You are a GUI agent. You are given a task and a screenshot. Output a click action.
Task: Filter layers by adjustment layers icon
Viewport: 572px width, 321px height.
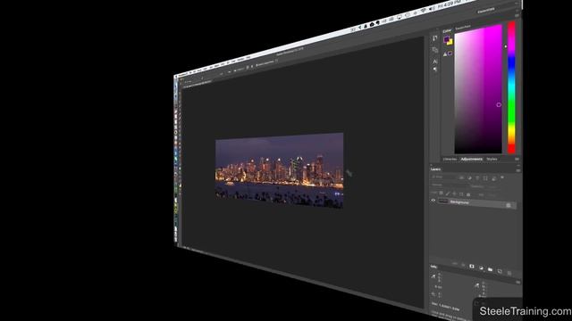470,178
